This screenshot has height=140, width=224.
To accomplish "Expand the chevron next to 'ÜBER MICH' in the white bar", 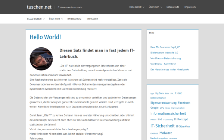I will click(x=62, y=19).
